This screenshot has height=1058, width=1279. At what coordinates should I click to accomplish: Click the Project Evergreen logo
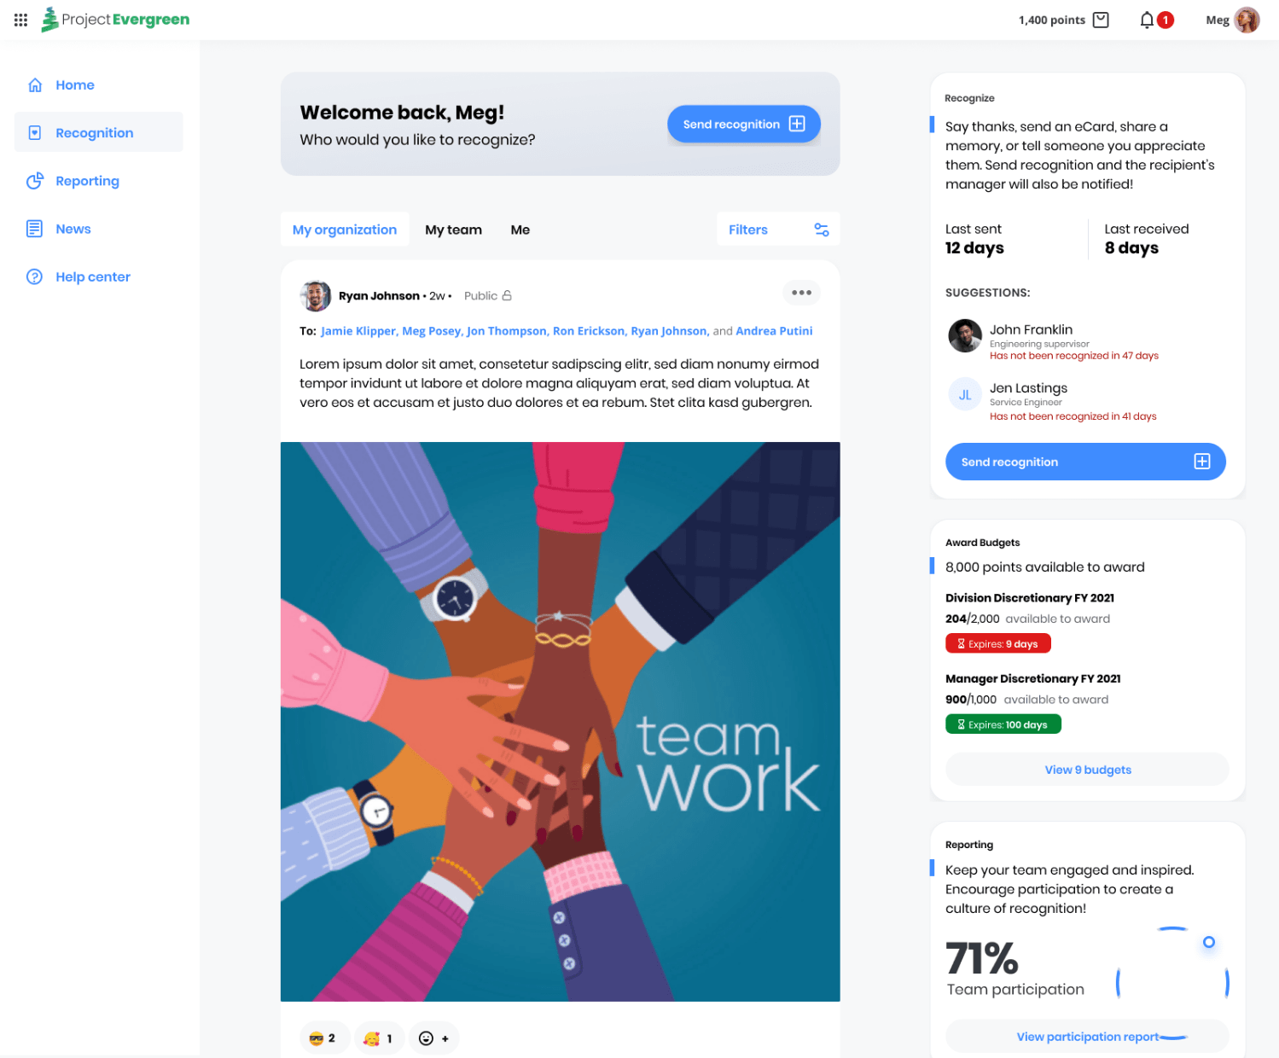click(x=115, y=20)
